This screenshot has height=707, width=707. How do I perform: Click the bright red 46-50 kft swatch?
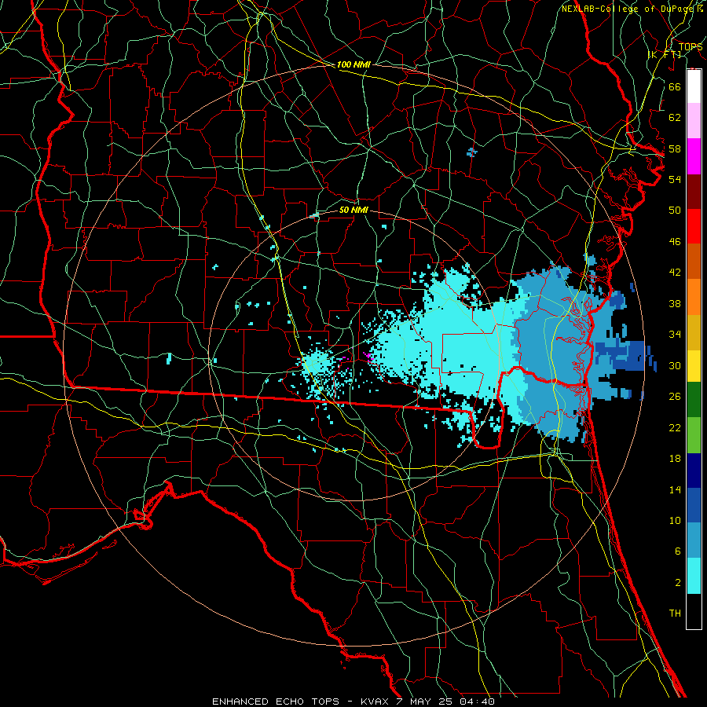coord(694,226)
